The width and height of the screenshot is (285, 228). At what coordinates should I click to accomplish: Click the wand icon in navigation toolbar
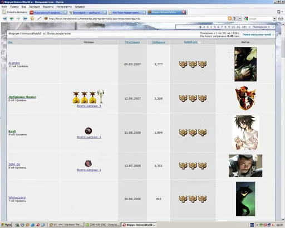point(40,18)
